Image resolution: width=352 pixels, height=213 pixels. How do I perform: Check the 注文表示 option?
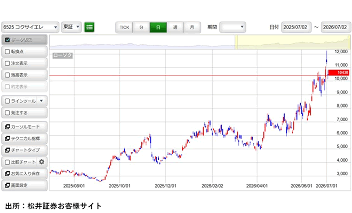tap(8, 63)
